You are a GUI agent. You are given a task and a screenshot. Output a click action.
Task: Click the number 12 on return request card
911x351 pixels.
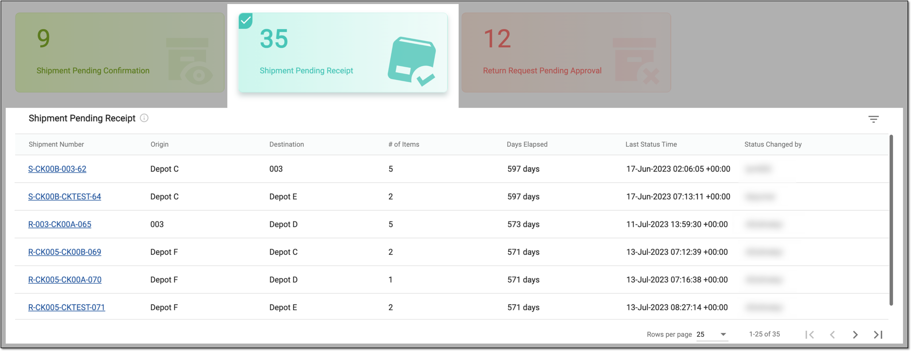point(497,39)
